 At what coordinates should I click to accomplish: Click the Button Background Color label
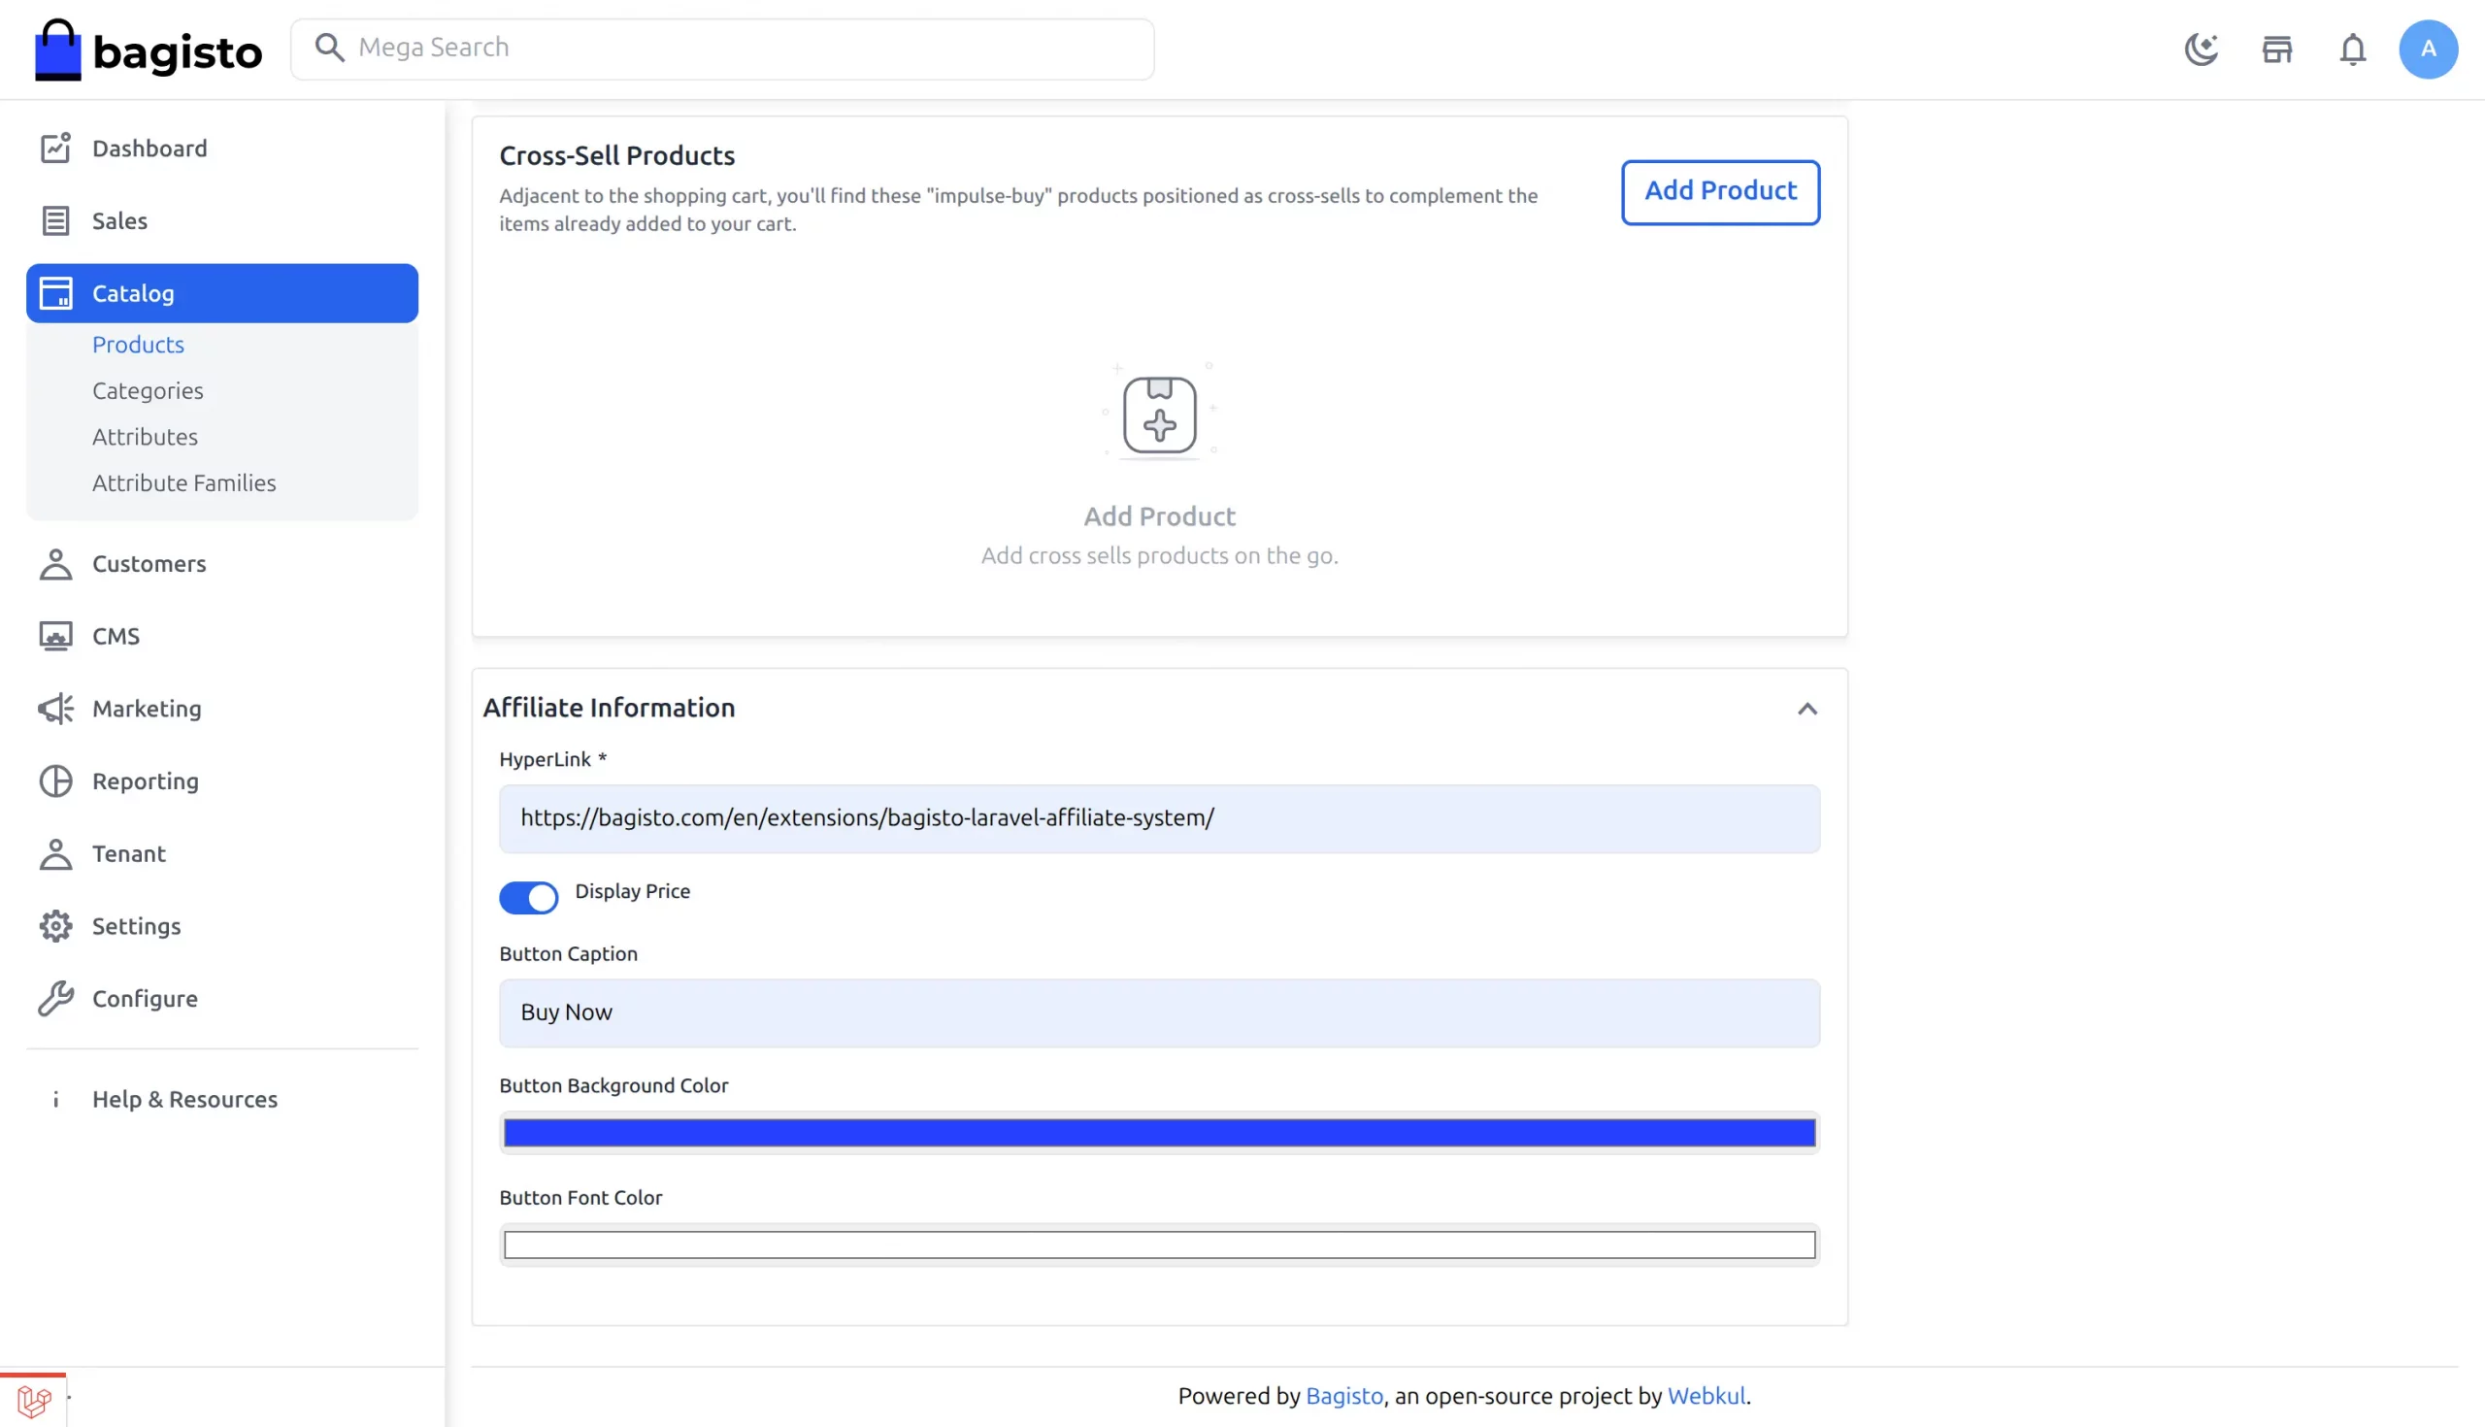pos(613,1086)
